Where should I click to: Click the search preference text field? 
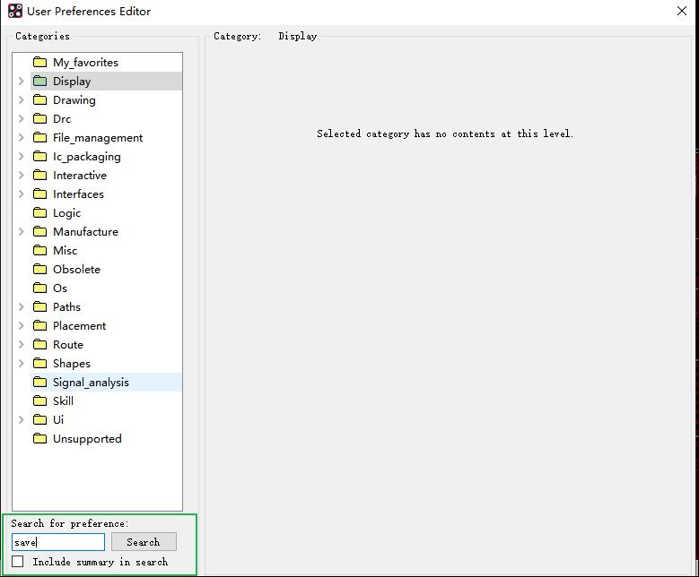[58, 542]
